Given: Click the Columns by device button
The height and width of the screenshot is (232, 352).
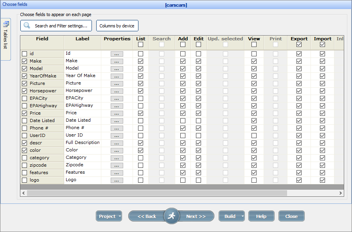Looking at the screenshot, I should coord(117,26).
